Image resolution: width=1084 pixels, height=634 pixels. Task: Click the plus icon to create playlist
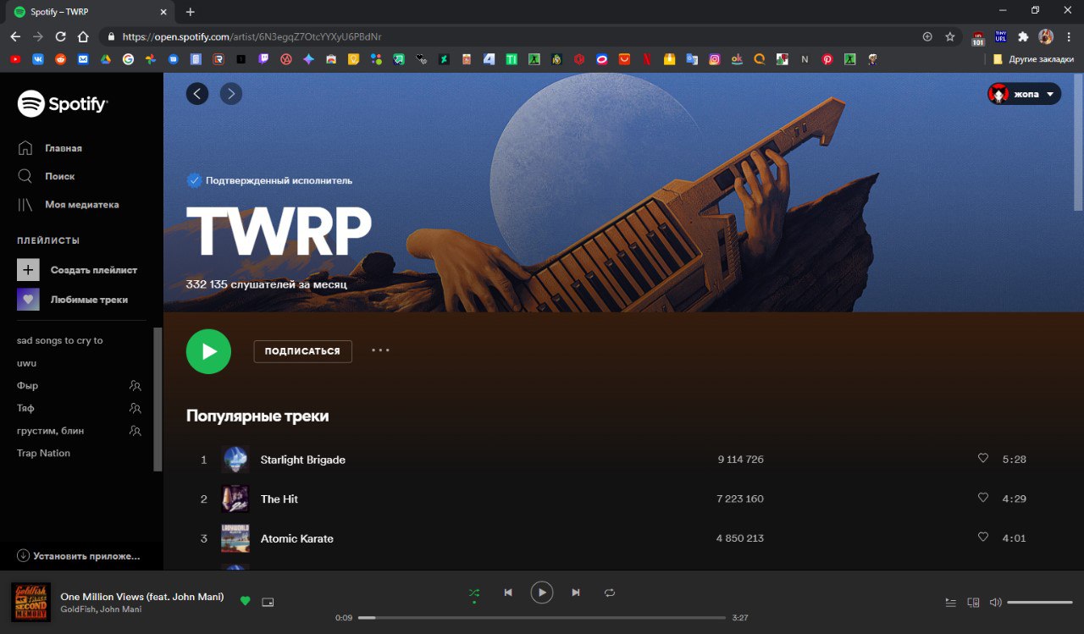pos(28,270)
